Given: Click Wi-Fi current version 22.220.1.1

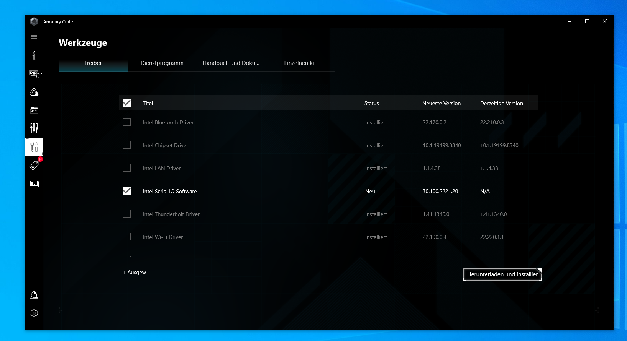Looking at the screenshot, I should [492, 237].
